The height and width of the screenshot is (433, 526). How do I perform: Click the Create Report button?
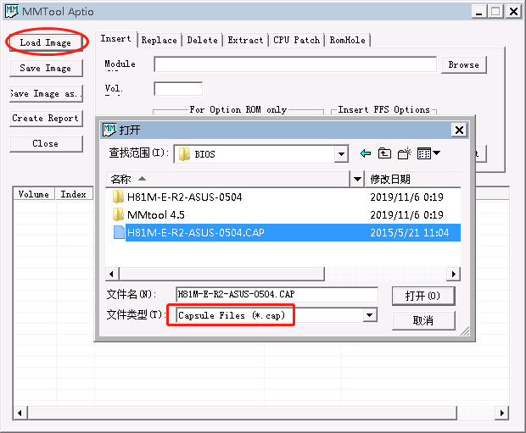tap(46, 119)
